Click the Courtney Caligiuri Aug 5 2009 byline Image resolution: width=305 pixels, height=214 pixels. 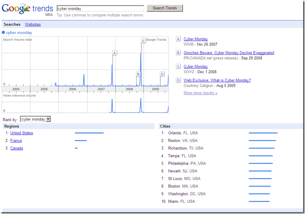tap(210, 85)
